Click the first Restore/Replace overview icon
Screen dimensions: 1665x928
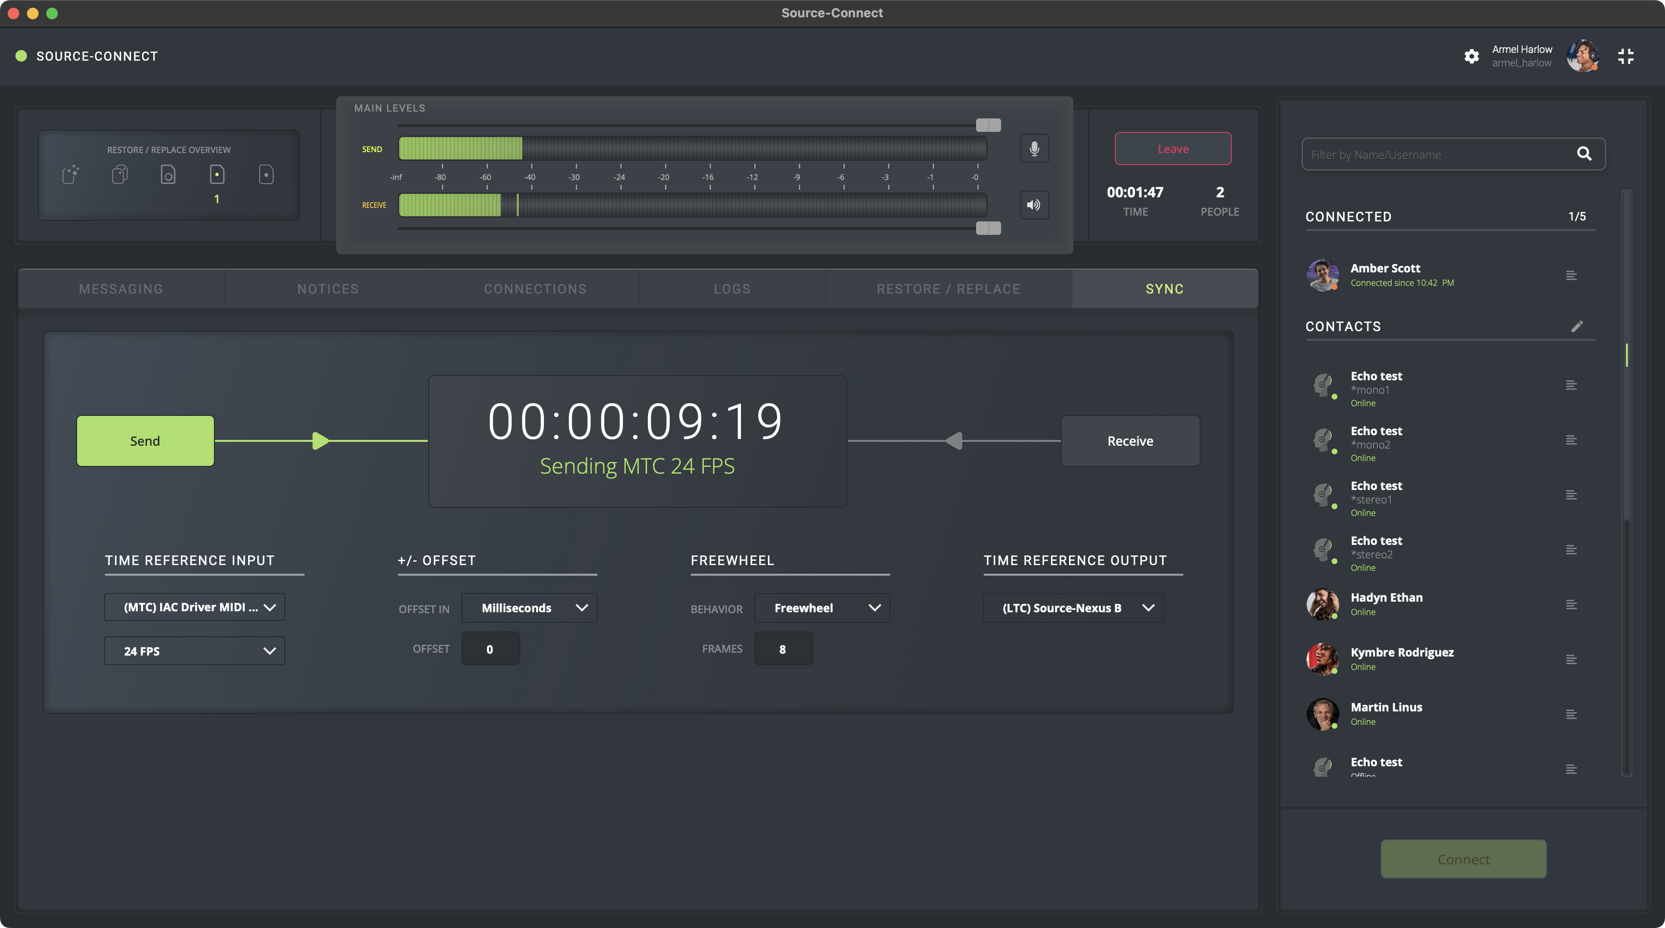click(70, 174)
